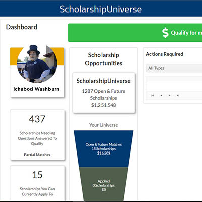The width and height of the screenshot is (202, 202).
Task: Click the Actions Required heading
Action: click(165, 54)
